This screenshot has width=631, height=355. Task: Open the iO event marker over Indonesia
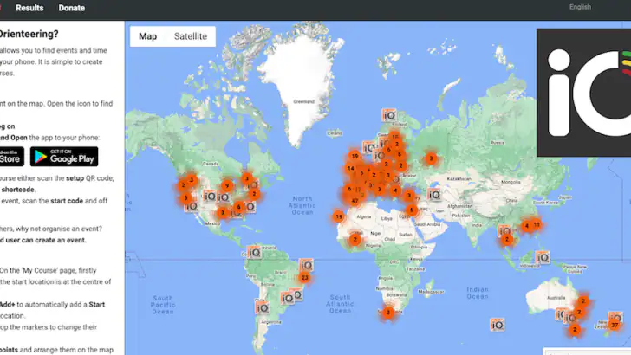coord(543,257)
